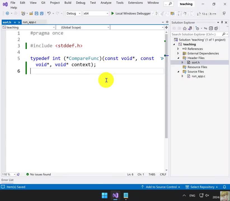Open the File menu

[13, 3]
